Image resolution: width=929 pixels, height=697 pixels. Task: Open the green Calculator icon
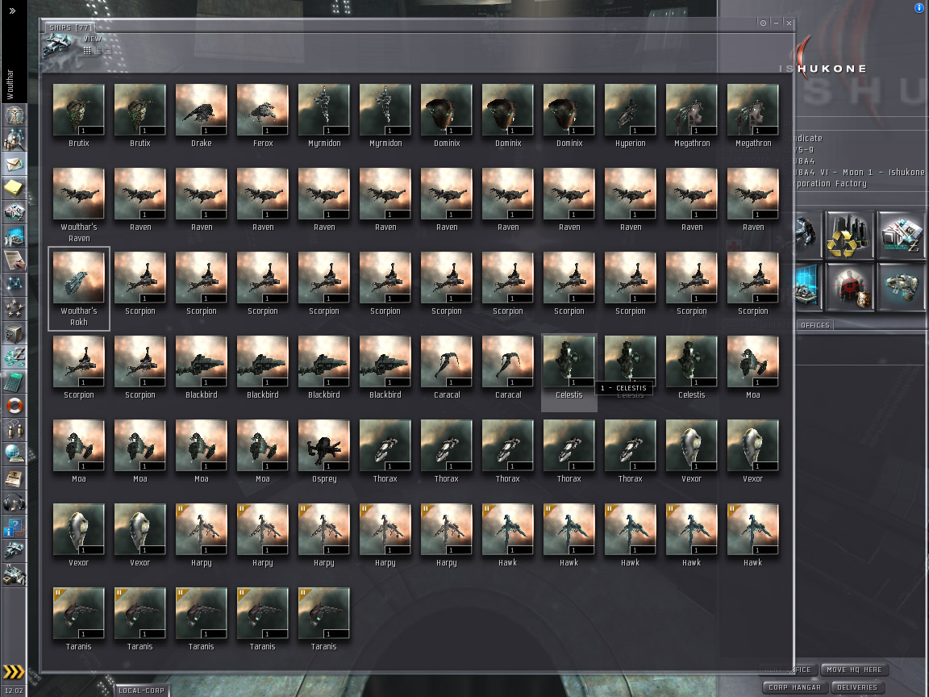(14, 382)
